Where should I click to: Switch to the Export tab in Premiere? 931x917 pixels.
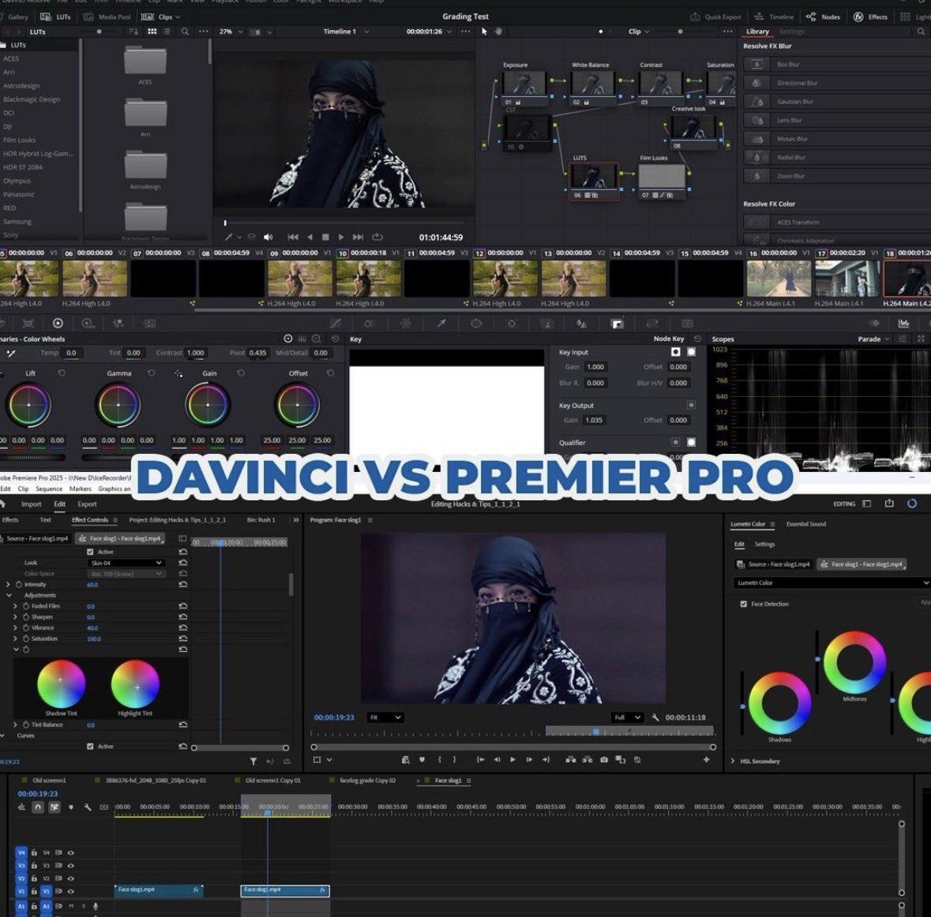88,504
